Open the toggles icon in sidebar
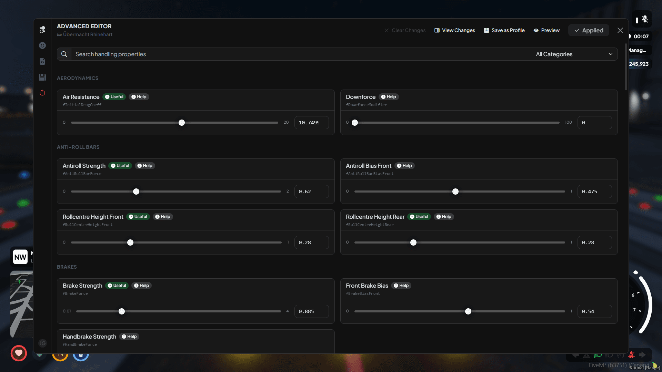Screen dimensions: 662x372 tap(42, 30)
